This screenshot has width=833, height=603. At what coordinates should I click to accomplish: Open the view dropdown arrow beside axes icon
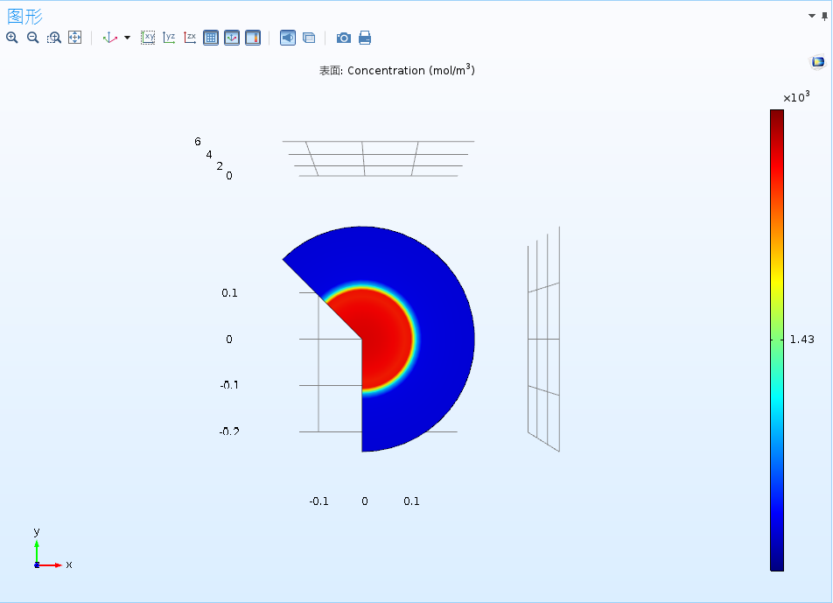point(127,38)
